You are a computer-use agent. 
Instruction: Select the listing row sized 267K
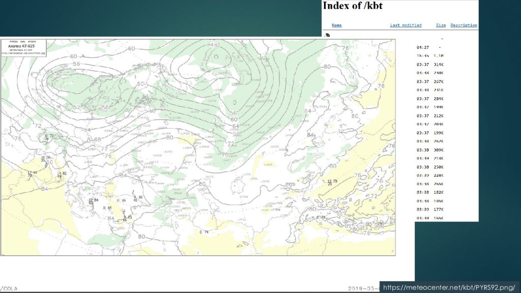point(430,81)
